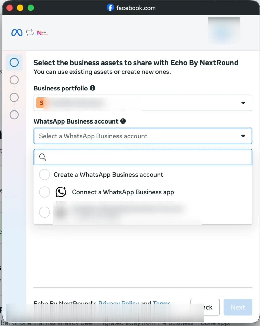
Task: Click the exchange arrows icon beside Meta logo
Action: pyautogui.click(x=30, y=33)
